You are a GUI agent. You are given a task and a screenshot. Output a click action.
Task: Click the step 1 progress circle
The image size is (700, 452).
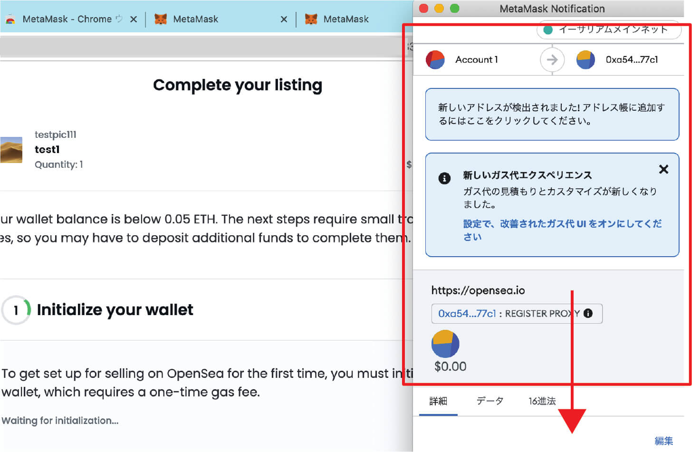click(x=16, y=310)
